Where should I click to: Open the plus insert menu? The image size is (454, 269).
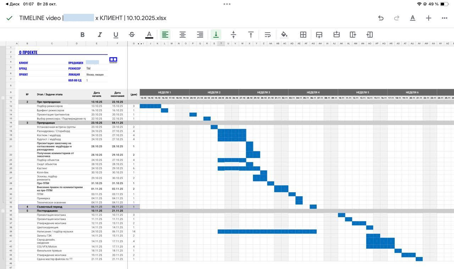pyautogui.click(x=428, y=18)
